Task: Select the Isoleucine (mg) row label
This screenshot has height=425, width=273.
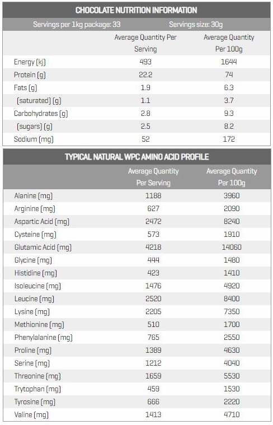Action: tap(37, 286)
